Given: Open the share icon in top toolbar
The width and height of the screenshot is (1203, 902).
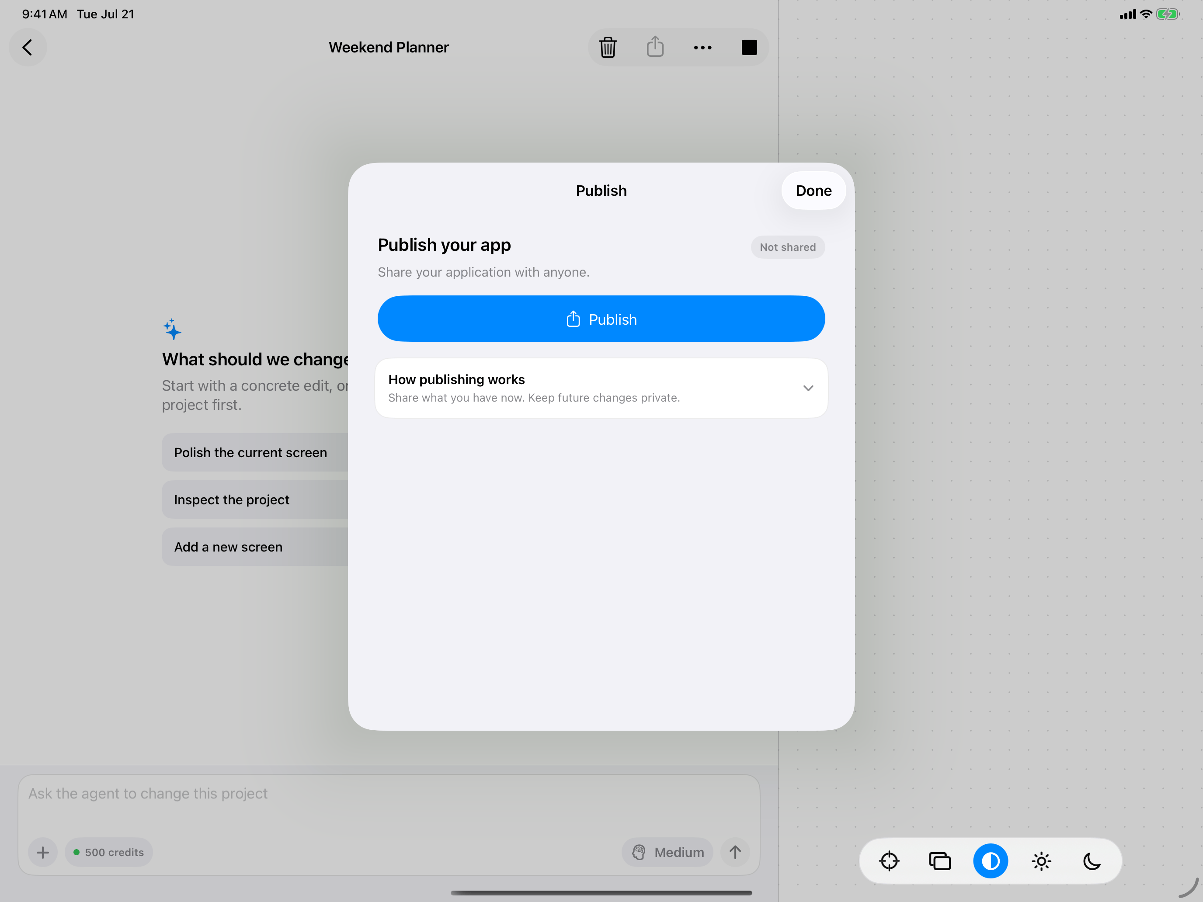Looking at the screenshot, I should (x=655, y=47).
